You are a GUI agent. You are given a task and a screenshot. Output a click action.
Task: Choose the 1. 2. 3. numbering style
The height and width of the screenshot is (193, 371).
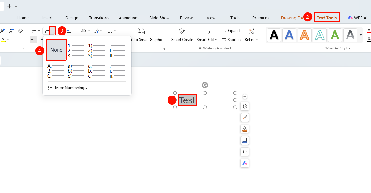click(x=76, y=50)
